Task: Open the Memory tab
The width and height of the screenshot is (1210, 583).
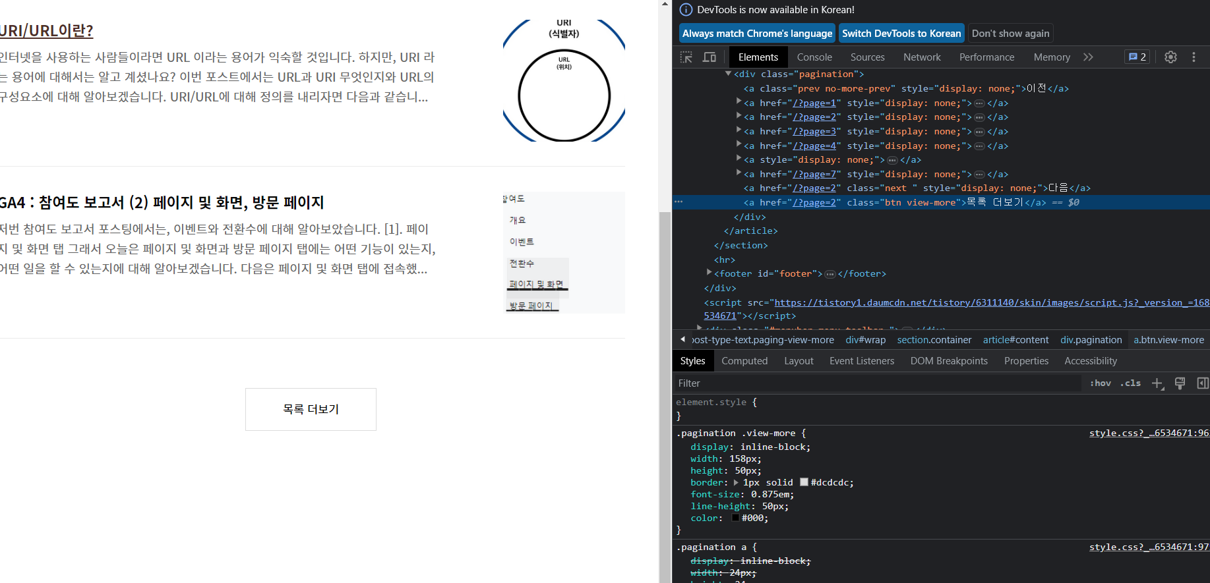Action: coord(1052,57)
